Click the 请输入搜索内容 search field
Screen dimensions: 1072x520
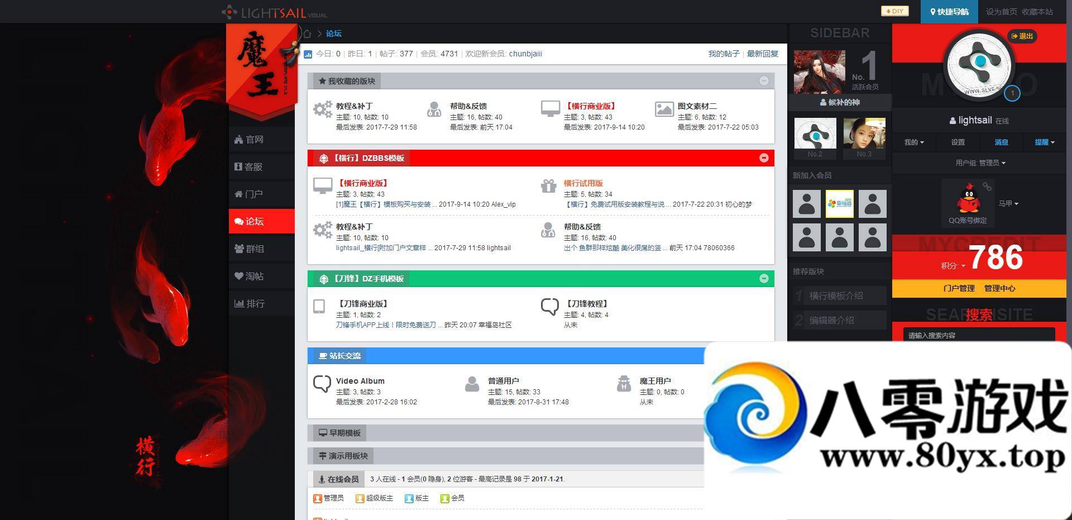(x=978, y=335)
